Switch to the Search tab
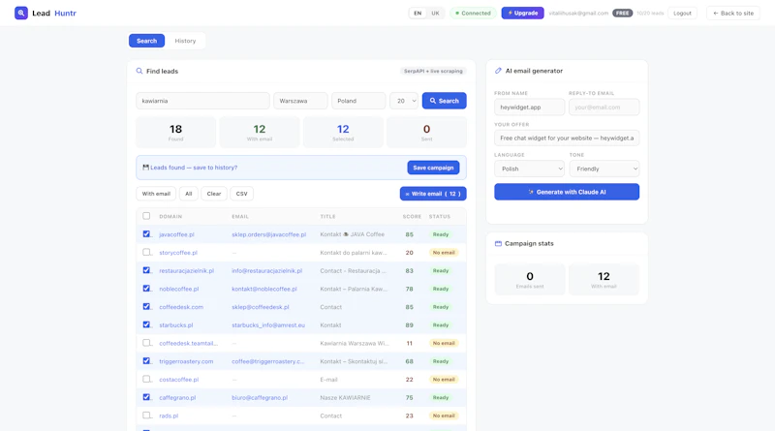Screen dimensions: 775x431 pyautogui.click(x=147, y=41)
